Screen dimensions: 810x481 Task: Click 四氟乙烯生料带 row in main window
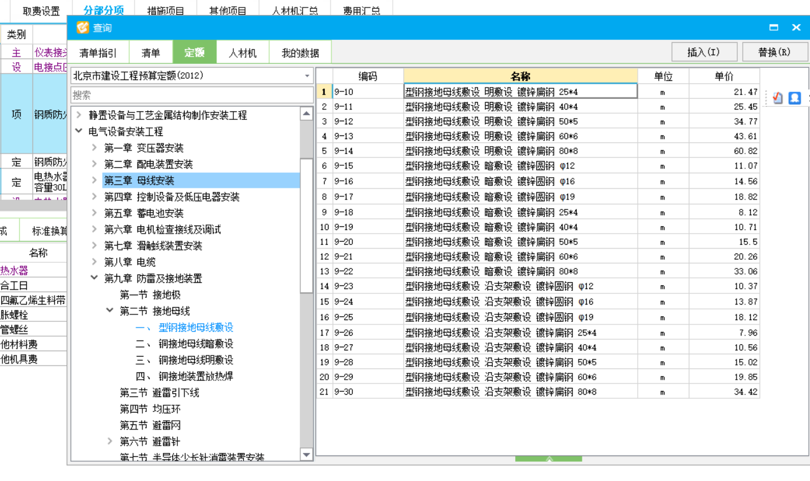pyautogui.click(x=33, y=300)
